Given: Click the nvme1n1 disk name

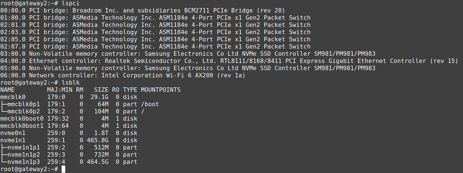Looking at the screenshot, I should coord(13,140).
